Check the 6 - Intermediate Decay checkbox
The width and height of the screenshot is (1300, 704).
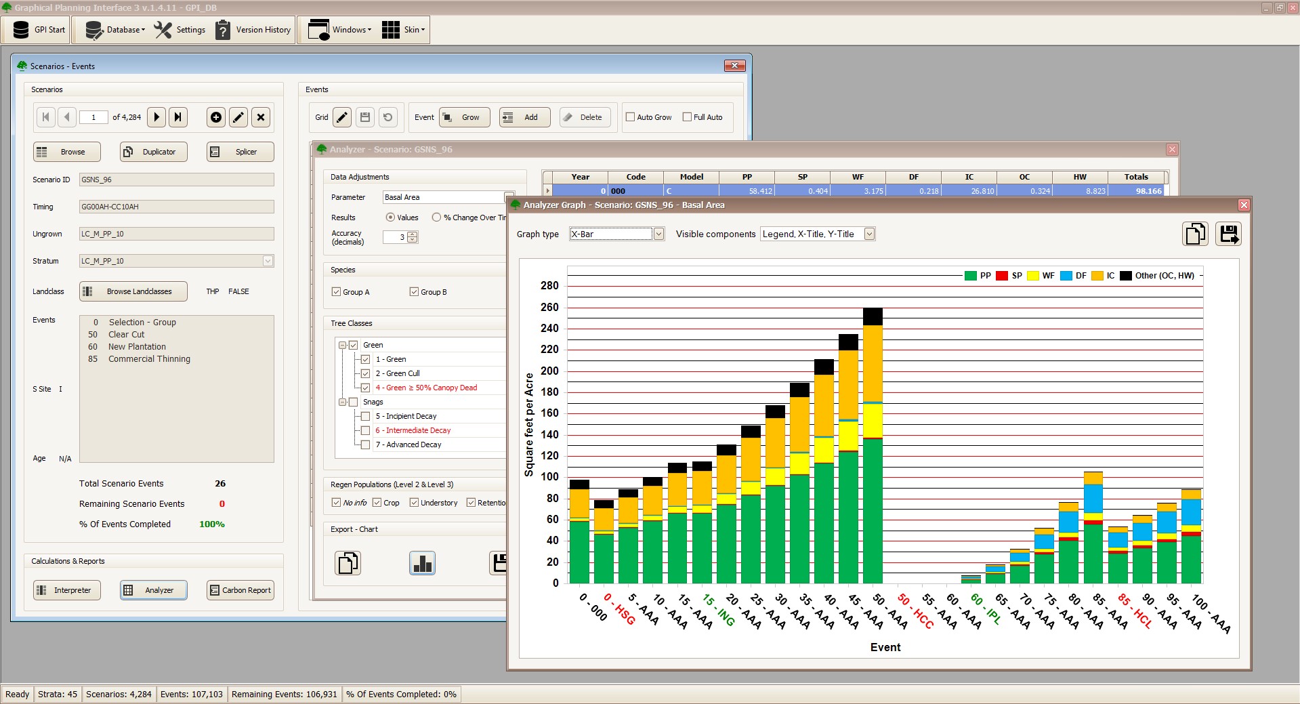point(366,430)
